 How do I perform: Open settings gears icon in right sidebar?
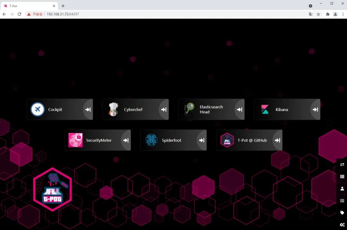(342, 225)
